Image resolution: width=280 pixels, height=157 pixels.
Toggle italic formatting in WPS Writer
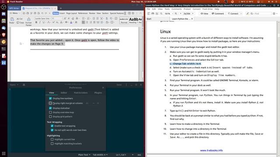tap(40, 22)
